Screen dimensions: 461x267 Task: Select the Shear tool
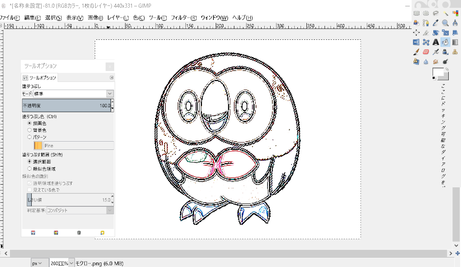(455, 33)
